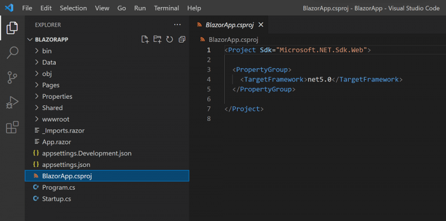The width and height of the screenshot is (446, 221).
Task: Click opening PropertyGroup tag on line 3
Action: tap(262, 70)
